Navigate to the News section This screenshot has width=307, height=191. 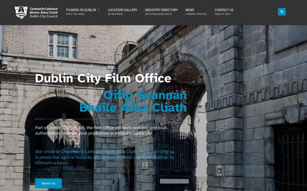(x=190, y=10)
